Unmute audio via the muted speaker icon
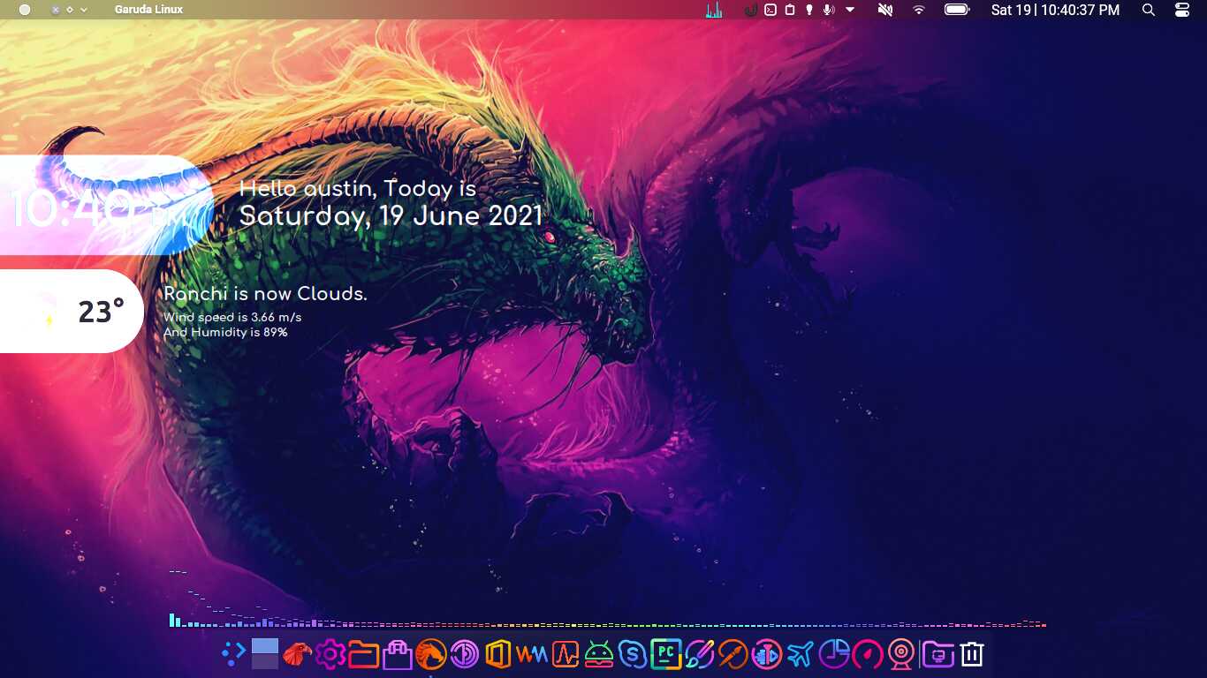The width and height of the screenshot is (1207, 678). click(885, 10)
